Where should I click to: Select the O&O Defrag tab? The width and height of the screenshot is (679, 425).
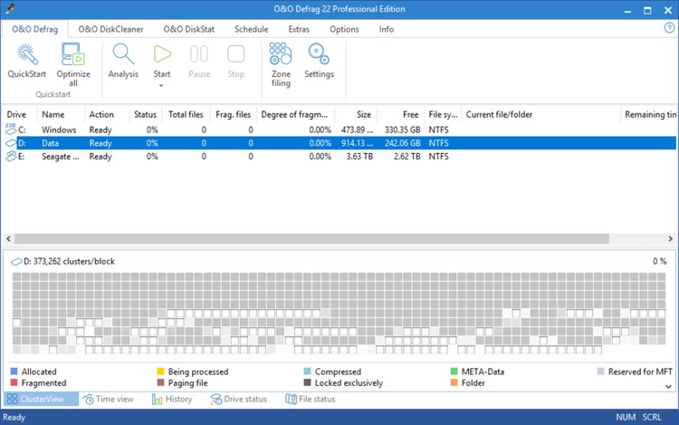34,29
